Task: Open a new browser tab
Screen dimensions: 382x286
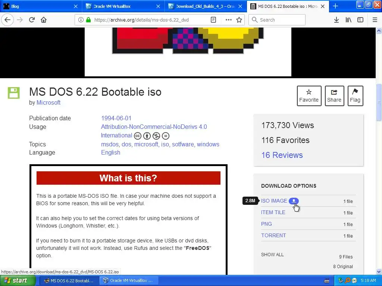Action: (335, 6)
